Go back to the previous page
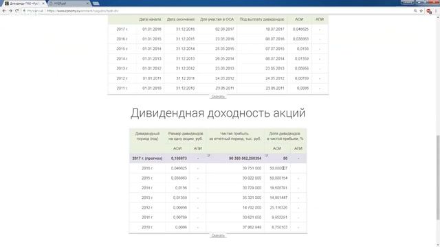This screenshot has height=247, width=440. [4, 11]
